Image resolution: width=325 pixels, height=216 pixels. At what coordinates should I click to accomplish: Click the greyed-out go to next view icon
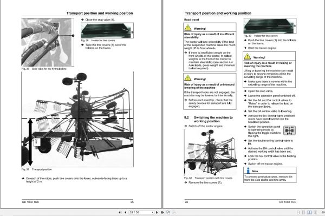[x=174, y=212]
